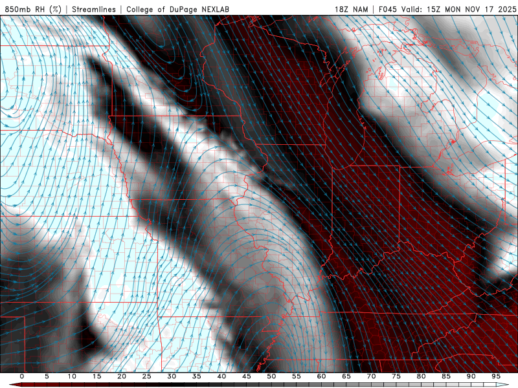Click the "5" value on the RH scale
Screen dimensions: 518x388
click(x=47, y=376)
